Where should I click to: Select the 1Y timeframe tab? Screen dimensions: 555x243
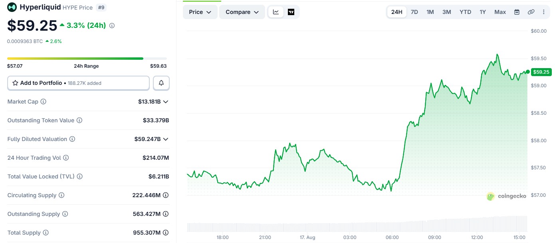483,12
